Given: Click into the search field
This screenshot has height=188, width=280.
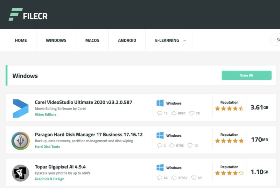Looking at the screenshot, I should (x=276, y=40).
